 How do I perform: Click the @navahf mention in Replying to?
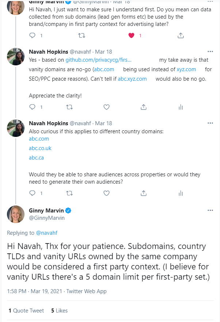click(47, 232)
